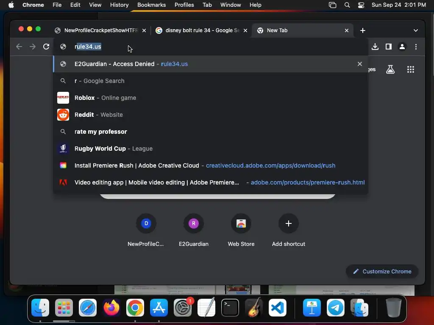Image resolution: width=434 pixels, height=325 pixels.
Task: Open the History menu
Action: tap(119, 5)
